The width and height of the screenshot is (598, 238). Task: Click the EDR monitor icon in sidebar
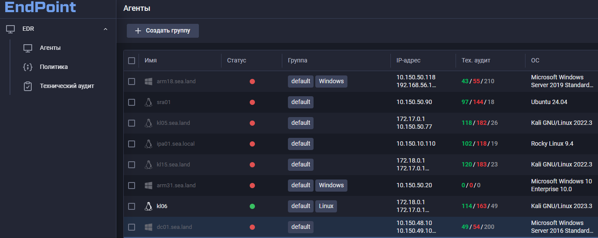pos(10,29)
